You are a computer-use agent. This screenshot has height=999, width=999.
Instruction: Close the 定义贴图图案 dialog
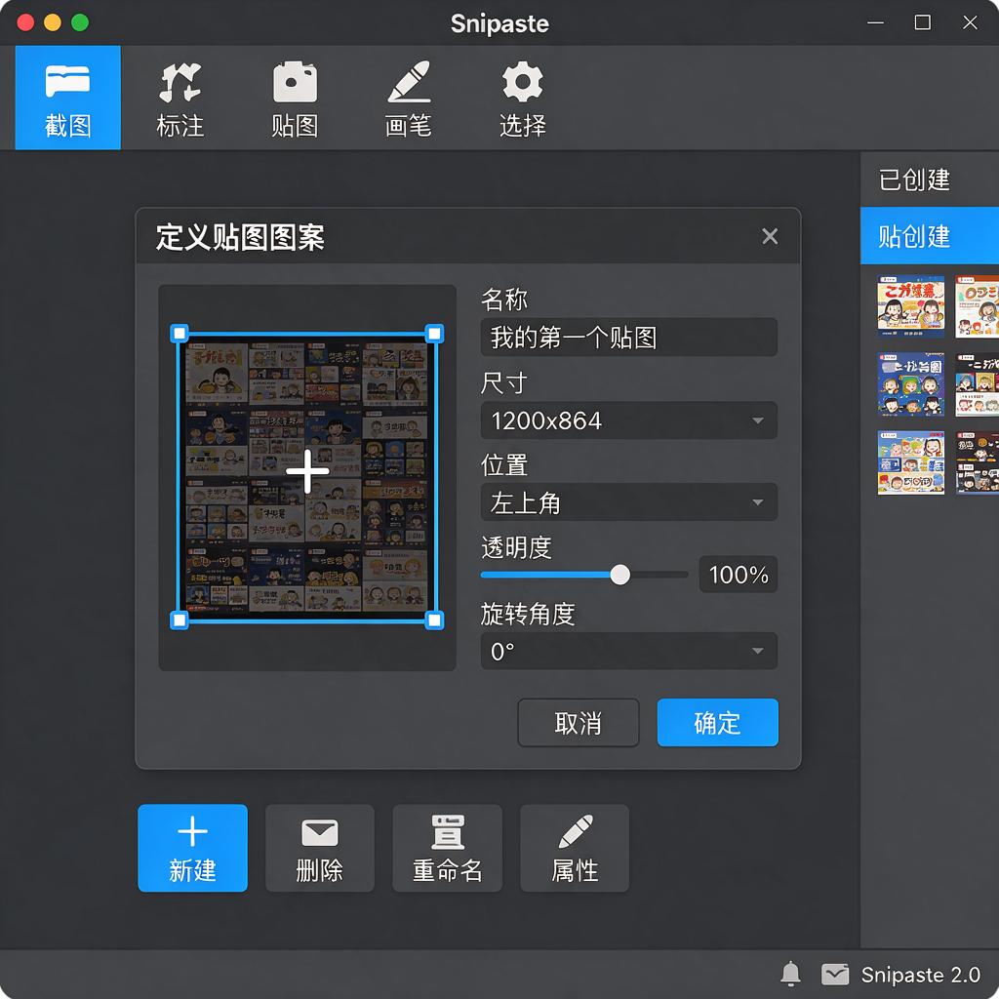point(770,236)
